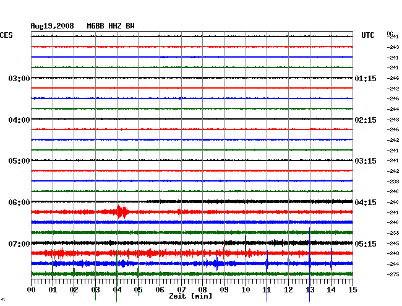Click the blue event burst between minutes 08 and 09

click(217, 263)
